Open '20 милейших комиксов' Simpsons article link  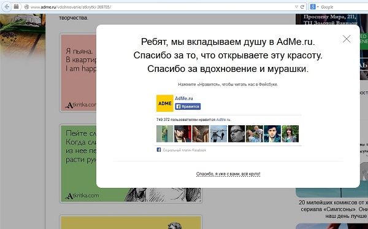coord(333,209)
